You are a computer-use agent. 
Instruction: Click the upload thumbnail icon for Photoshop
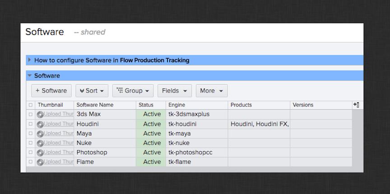[x=40, y=152]
